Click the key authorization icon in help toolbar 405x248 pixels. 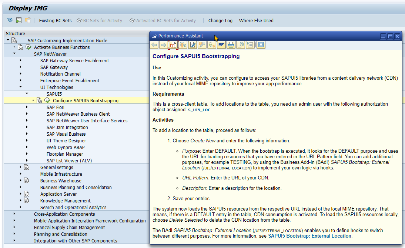coord(211,44)
